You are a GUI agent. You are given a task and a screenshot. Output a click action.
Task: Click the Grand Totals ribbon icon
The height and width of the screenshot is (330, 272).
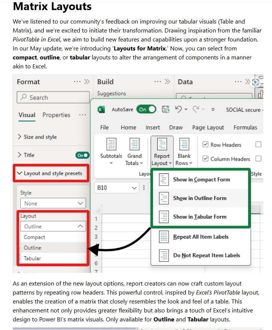134,144
